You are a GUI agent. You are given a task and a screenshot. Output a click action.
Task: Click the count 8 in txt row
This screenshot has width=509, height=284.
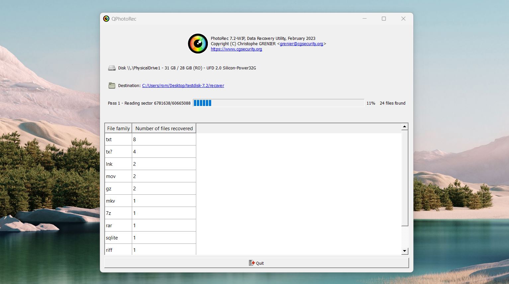click(164, 140)
